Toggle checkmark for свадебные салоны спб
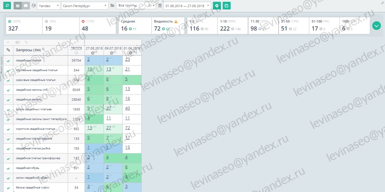 (8, 90)
